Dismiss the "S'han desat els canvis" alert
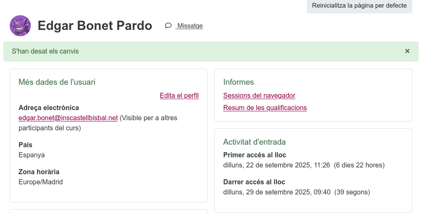Viewport: 422px width, 213px height. 407,51
